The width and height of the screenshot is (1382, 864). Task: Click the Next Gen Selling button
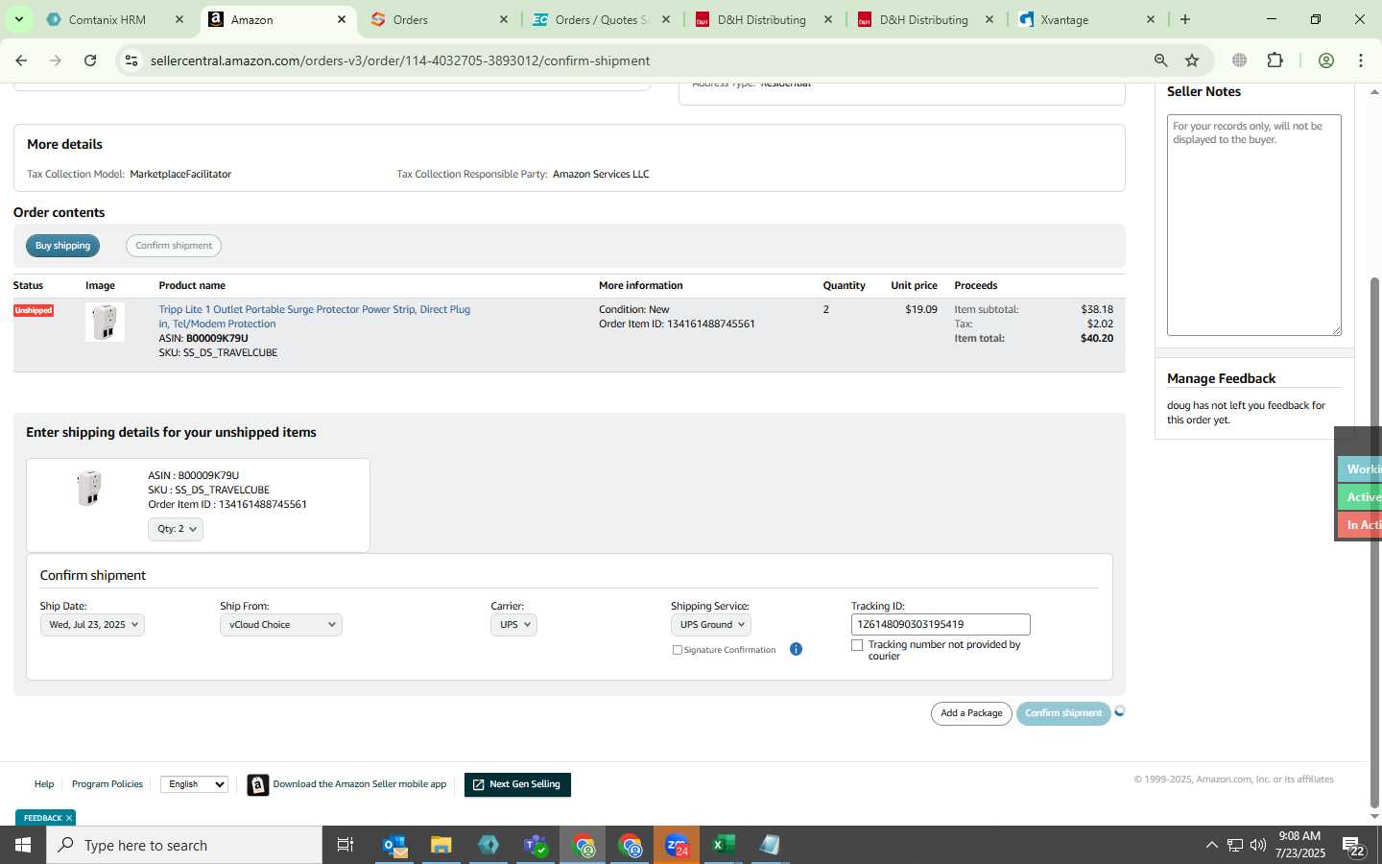pos(517,784)
